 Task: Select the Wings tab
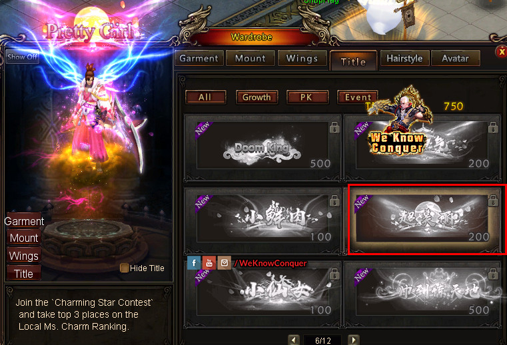[302, 58]
